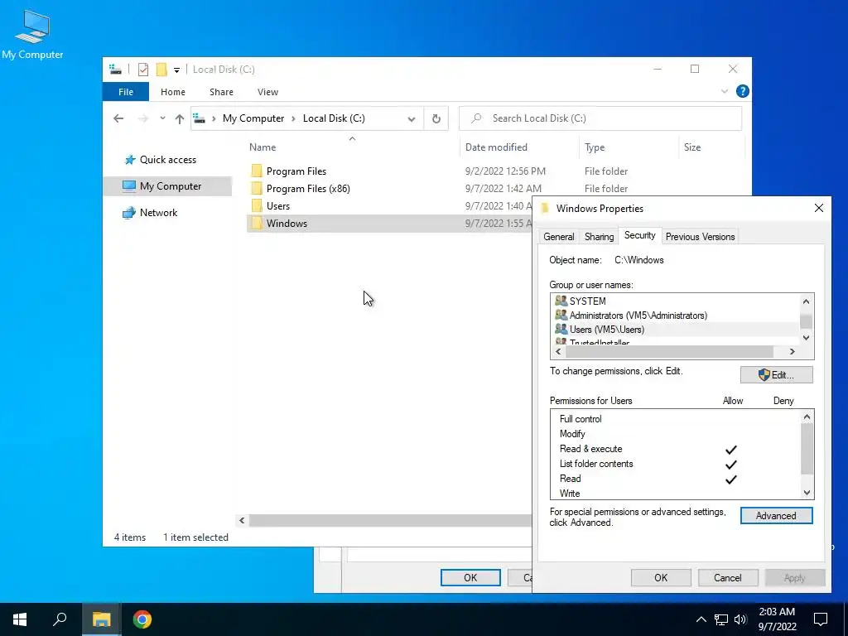Screen dimensions: 848x636
Task: Open taskbar Search magnifier
Action: [60, 619]
